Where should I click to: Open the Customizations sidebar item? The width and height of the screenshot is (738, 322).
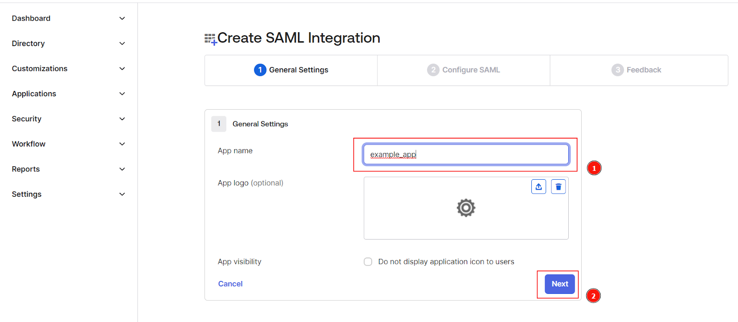[x=40, y=69]
